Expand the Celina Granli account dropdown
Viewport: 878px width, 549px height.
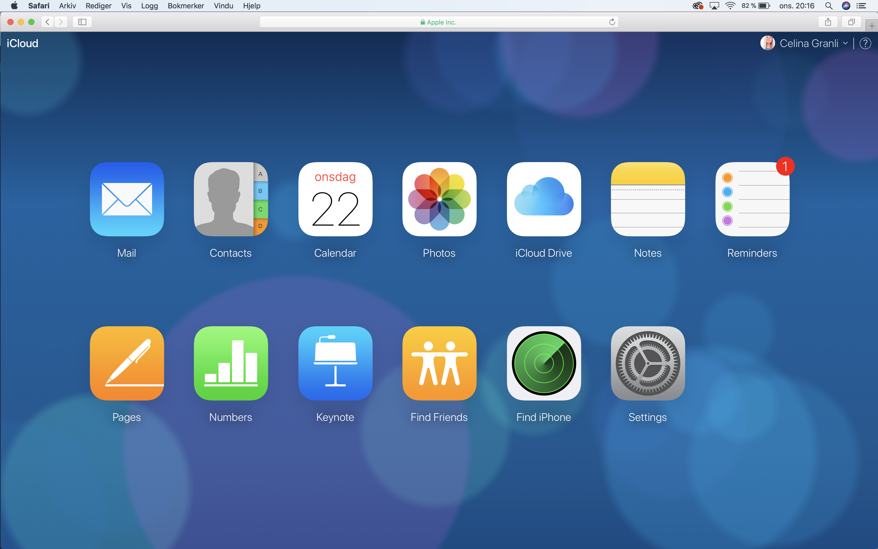tap(845, 44)
